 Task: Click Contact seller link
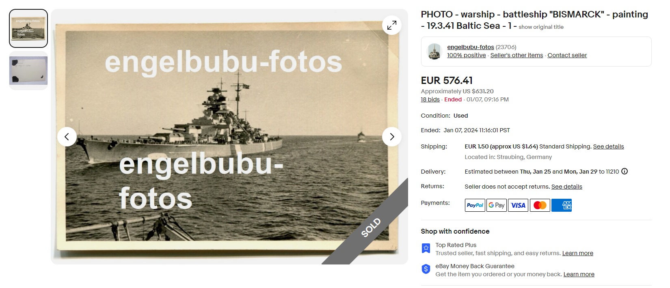pos(567,55)
